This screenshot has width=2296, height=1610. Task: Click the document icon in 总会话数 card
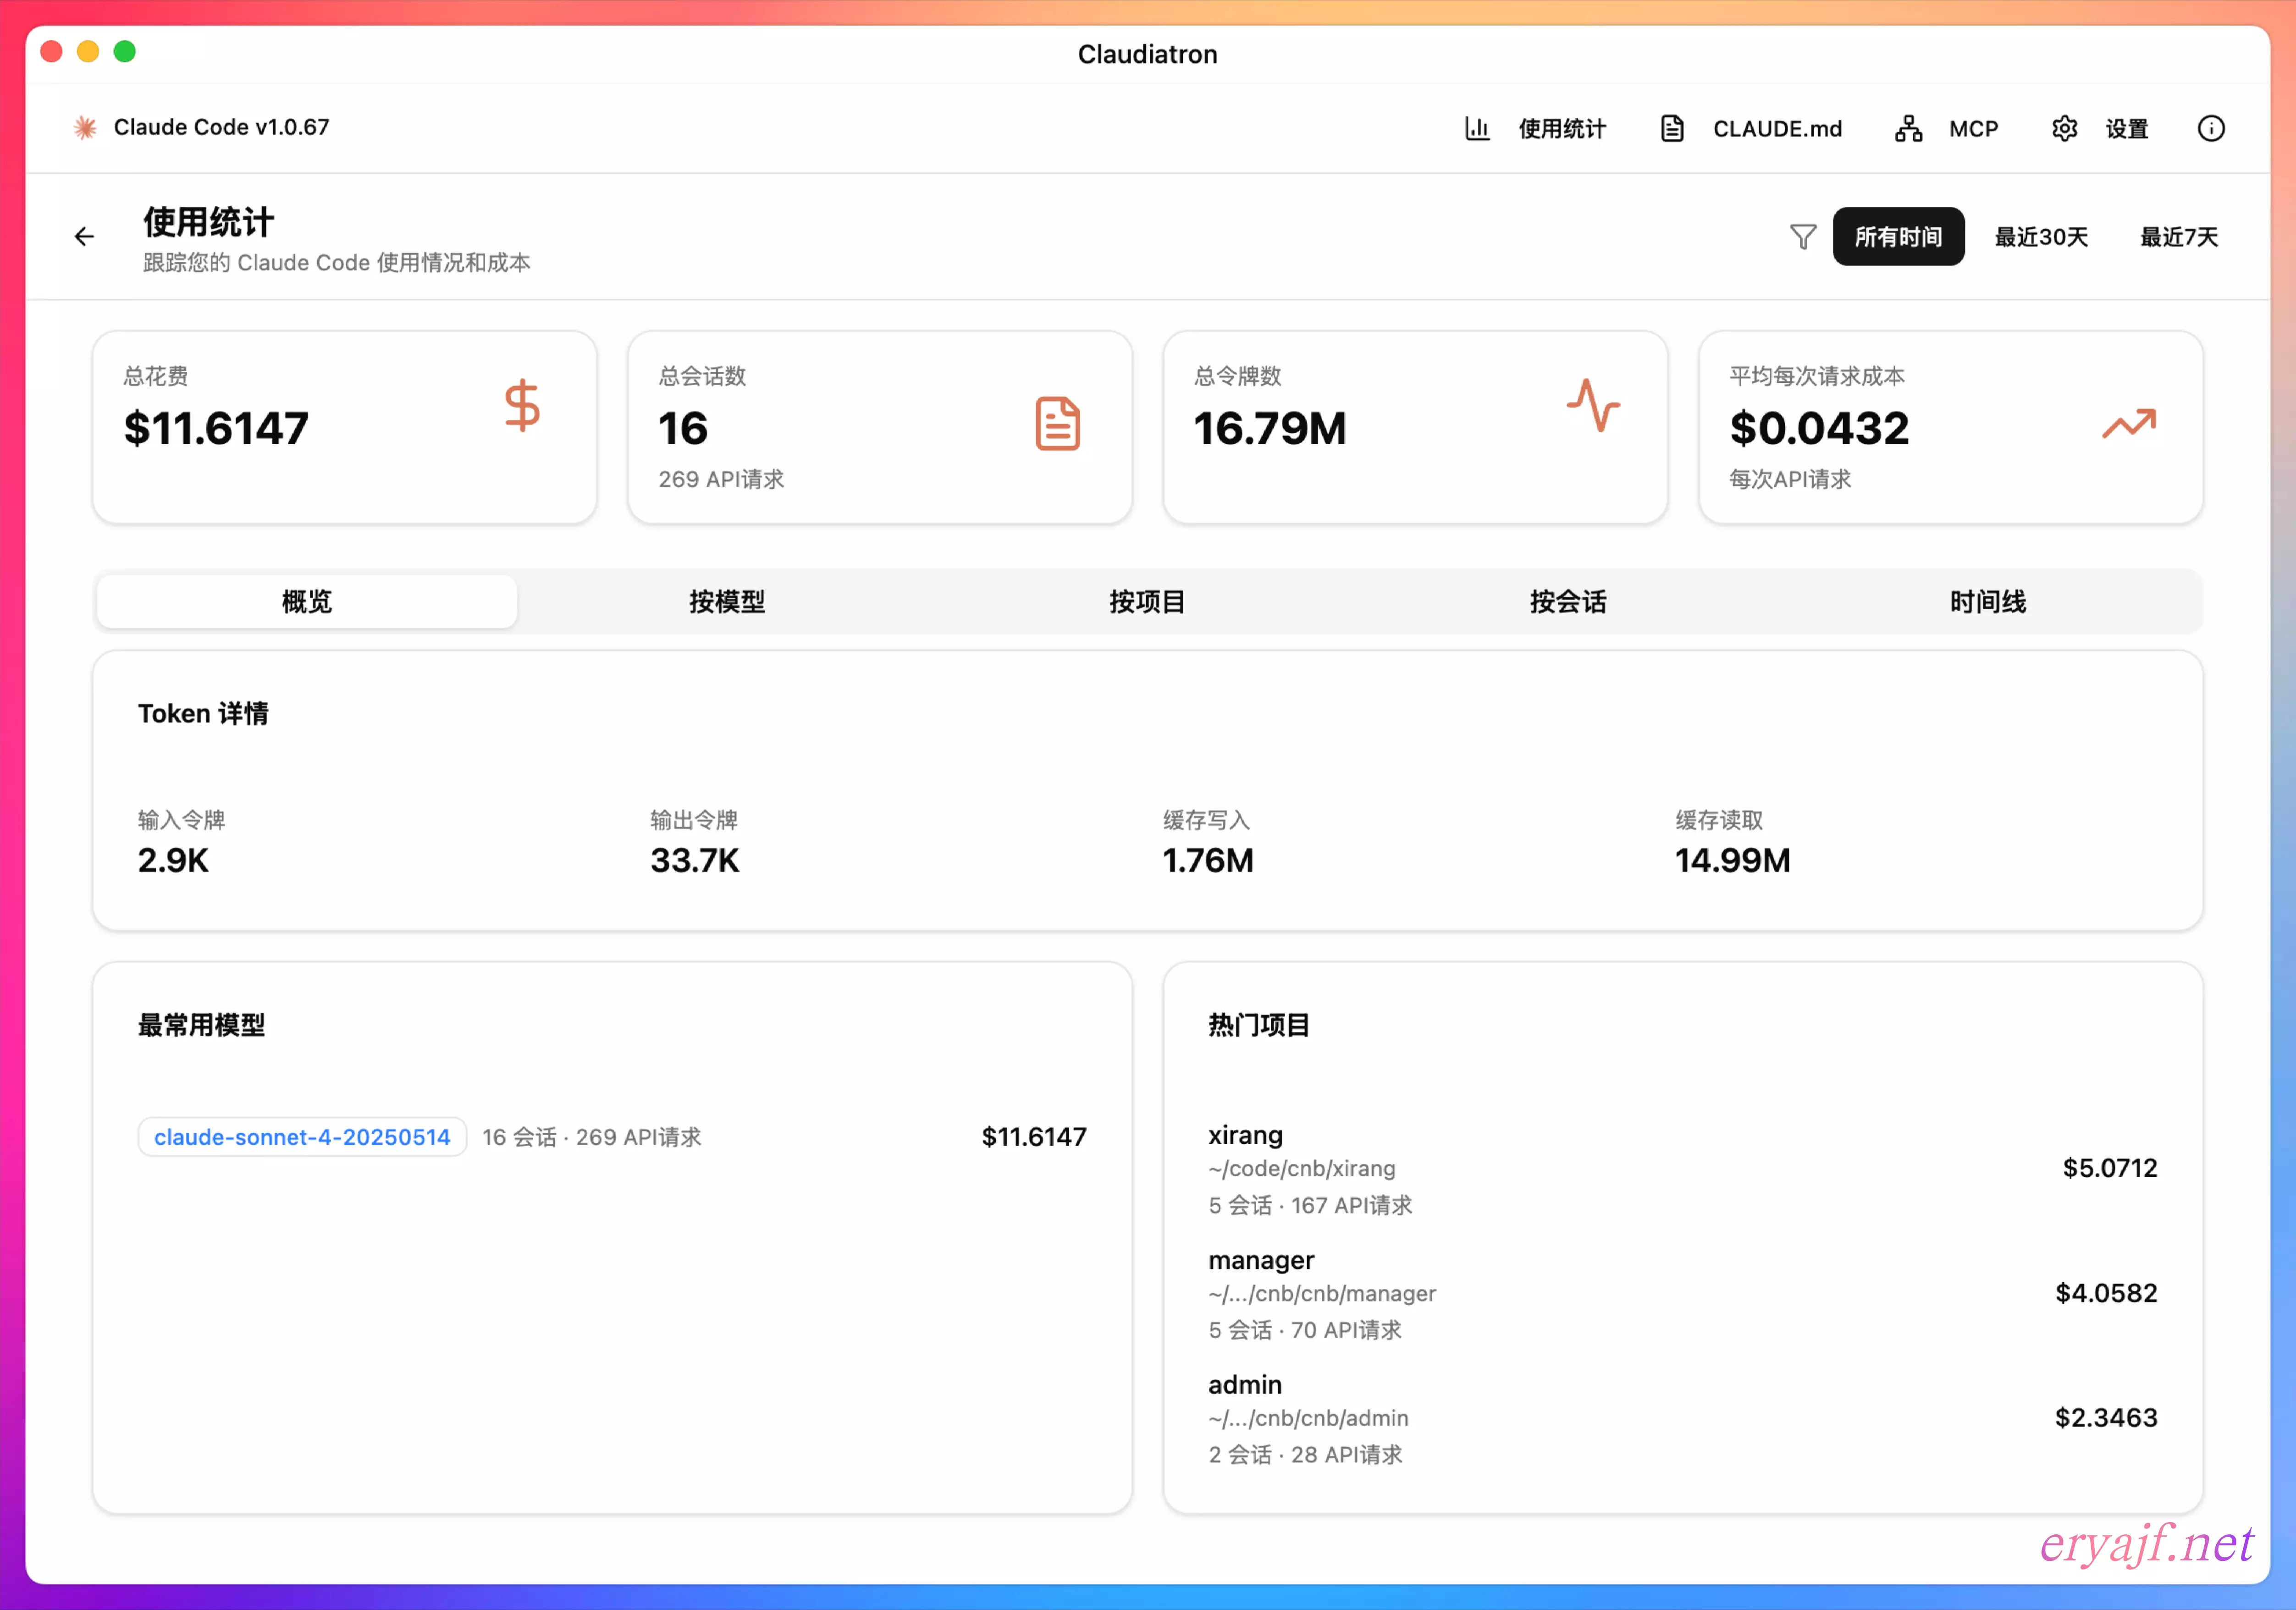[x=1057, y=424]
